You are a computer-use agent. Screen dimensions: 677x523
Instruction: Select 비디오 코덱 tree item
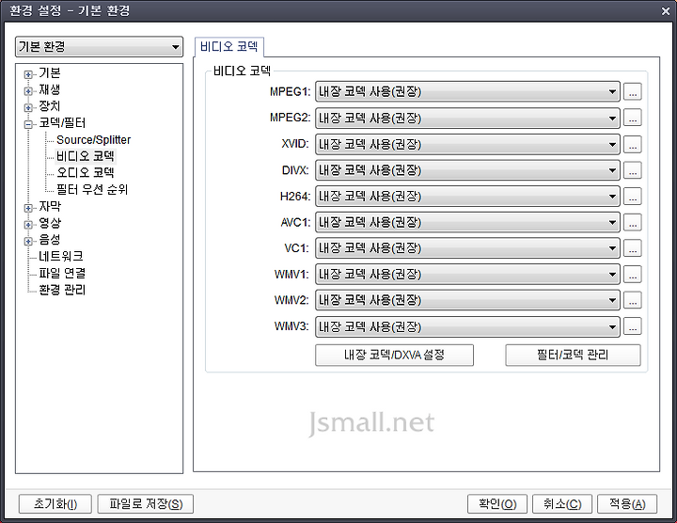pyautogui.click(x=86, y=156)
